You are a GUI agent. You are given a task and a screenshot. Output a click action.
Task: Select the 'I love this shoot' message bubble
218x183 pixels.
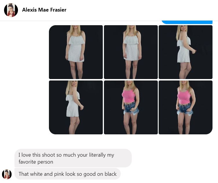73,158
